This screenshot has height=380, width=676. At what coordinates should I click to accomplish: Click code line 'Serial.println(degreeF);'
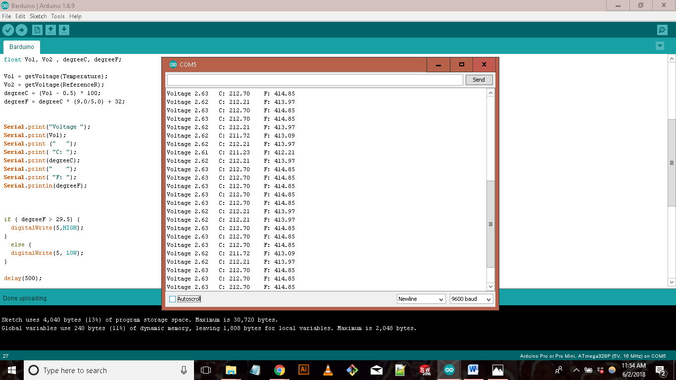[x=46, y=186]
